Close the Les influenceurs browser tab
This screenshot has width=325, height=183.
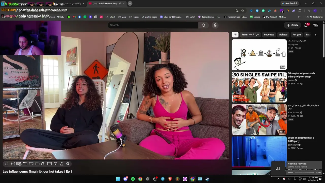[124, 4]
